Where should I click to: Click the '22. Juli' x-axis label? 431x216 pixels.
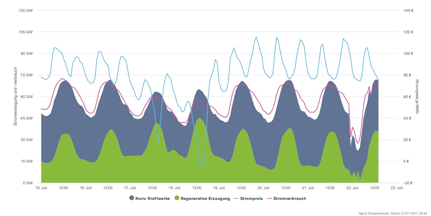pos(352,188)
